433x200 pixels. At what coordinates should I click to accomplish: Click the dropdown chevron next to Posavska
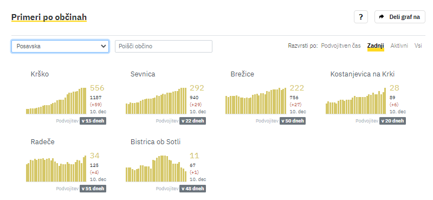(x=104, y=46)
